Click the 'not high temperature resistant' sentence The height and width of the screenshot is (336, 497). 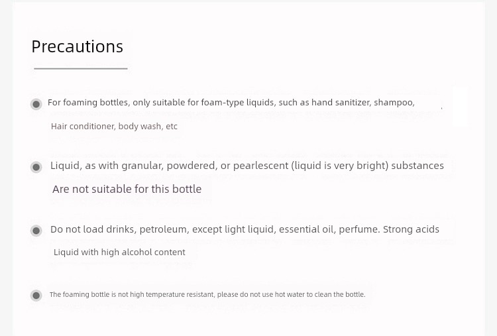(x=207, y=294)
